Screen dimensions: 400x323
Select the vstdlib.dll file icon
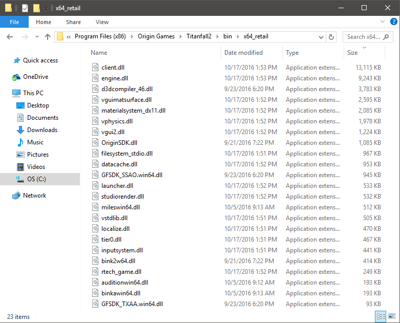coord(95,218)
